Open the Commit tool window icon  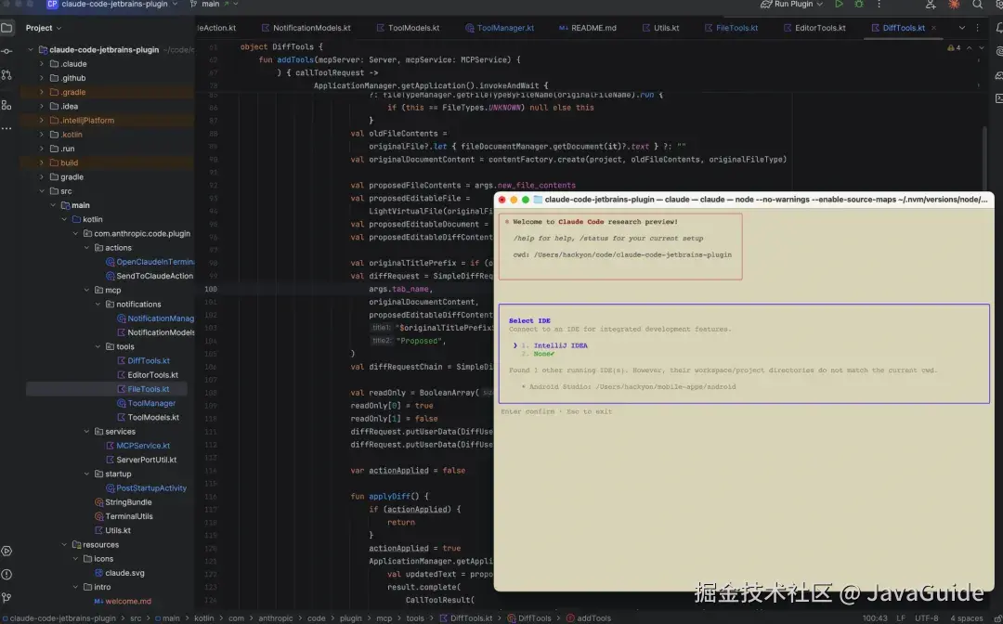[x=7, y=51]
